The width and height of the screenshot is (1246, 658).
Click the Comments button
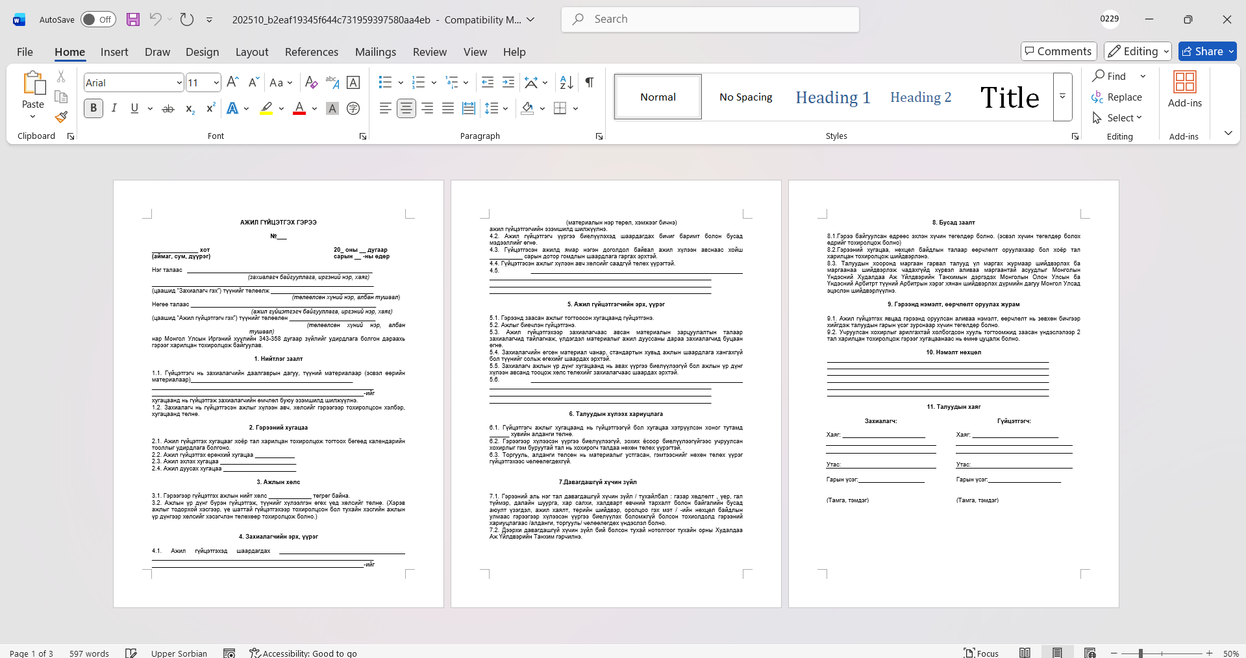[1058, 51]
